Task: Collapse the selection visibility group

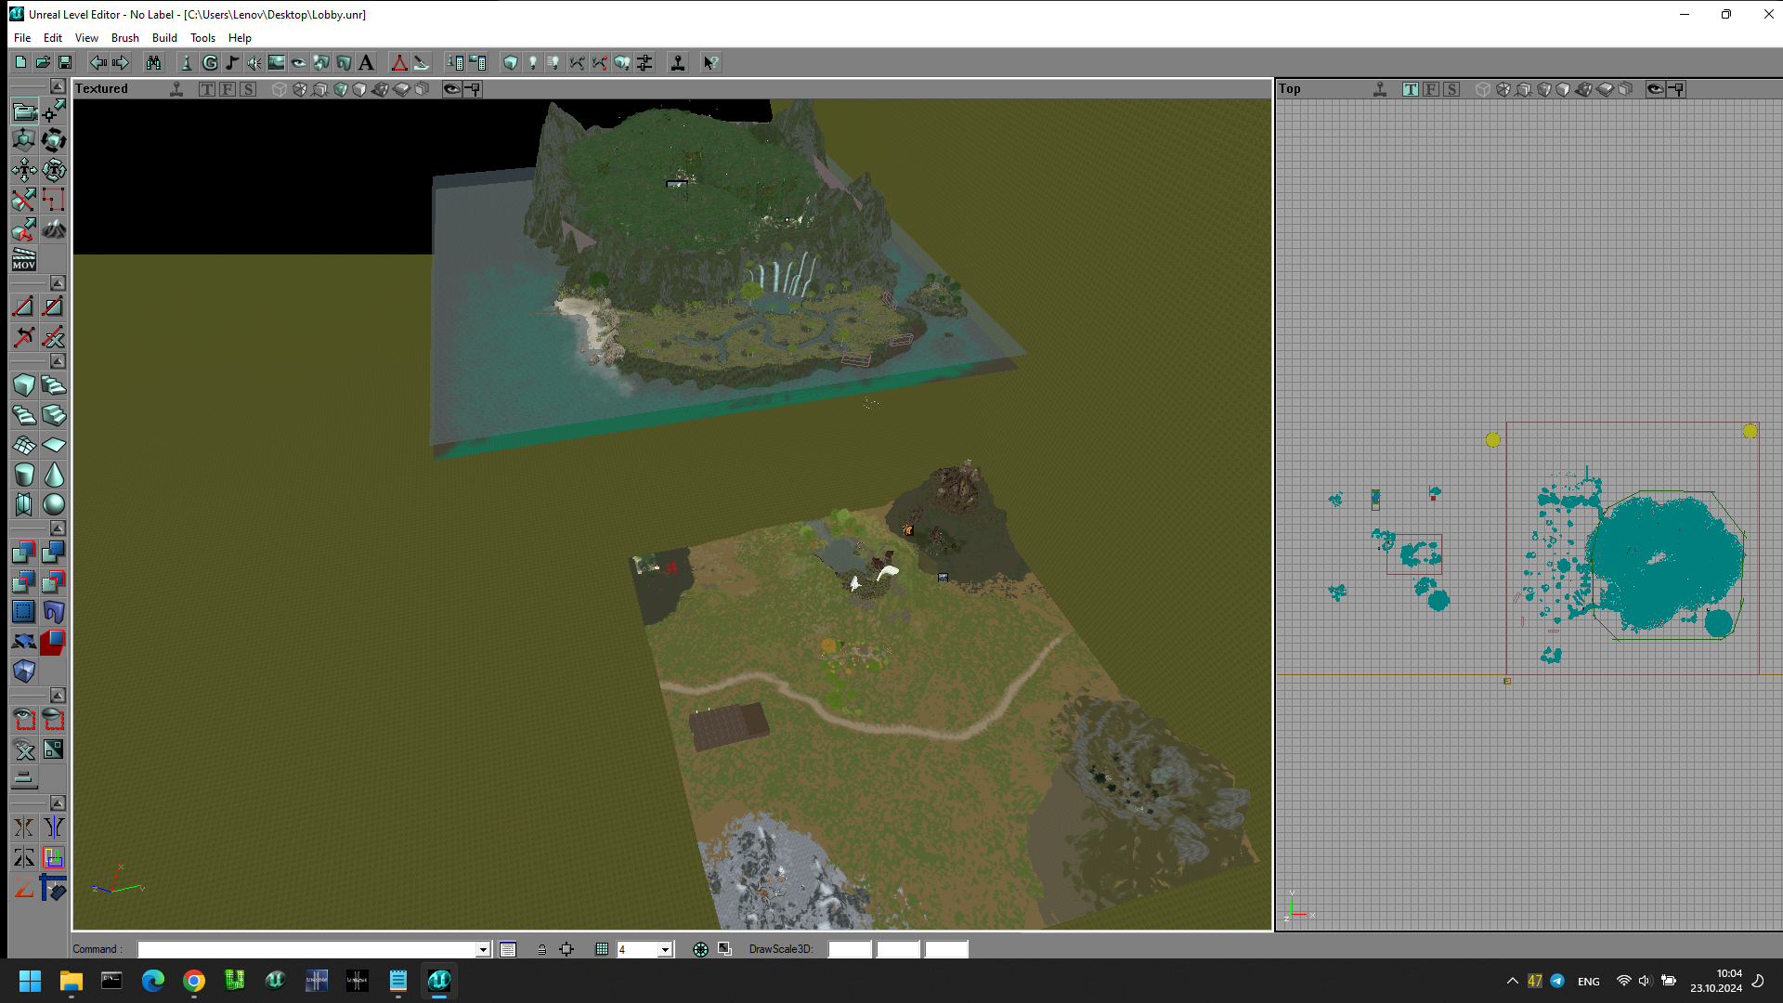Action: pos(58,696)
